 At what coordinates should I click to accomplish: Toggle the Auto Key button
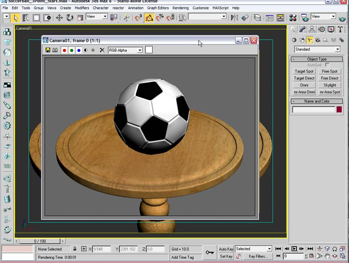click(226, 249)
